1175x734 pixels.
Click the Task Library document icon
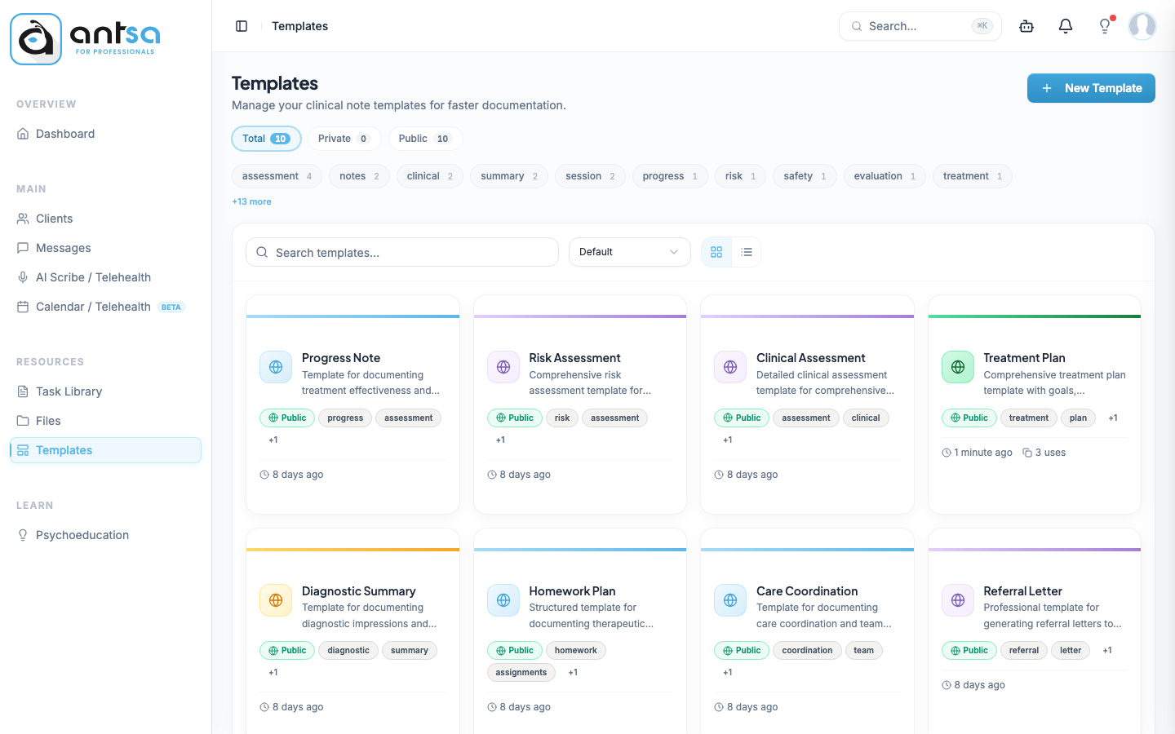tap(23, 391)
